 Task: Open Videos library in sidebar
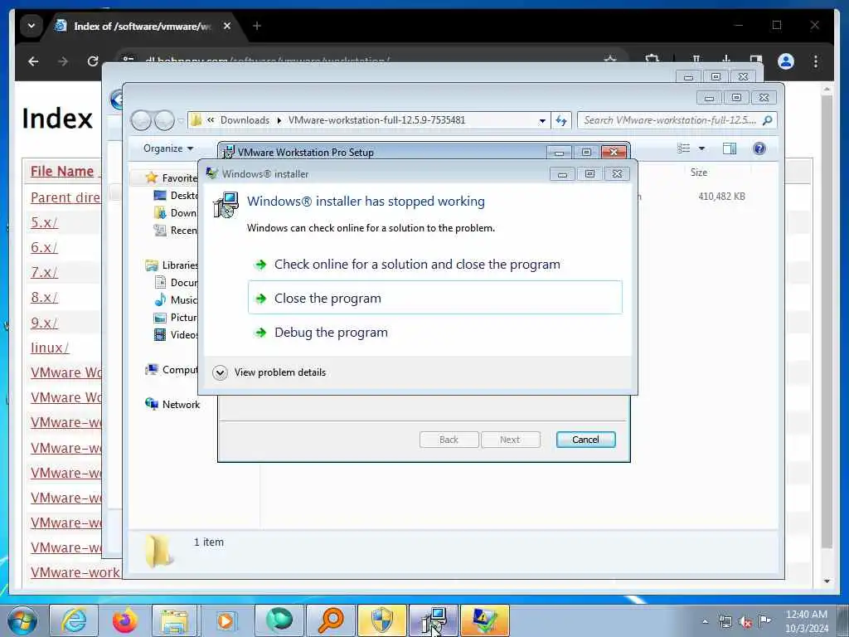point(176,335)
